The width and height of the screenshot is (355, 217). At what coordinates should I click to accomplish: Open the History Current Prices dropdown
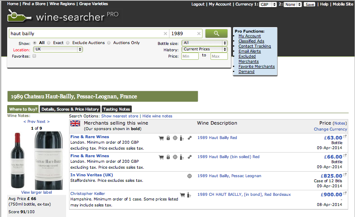[x=205, y=49]
